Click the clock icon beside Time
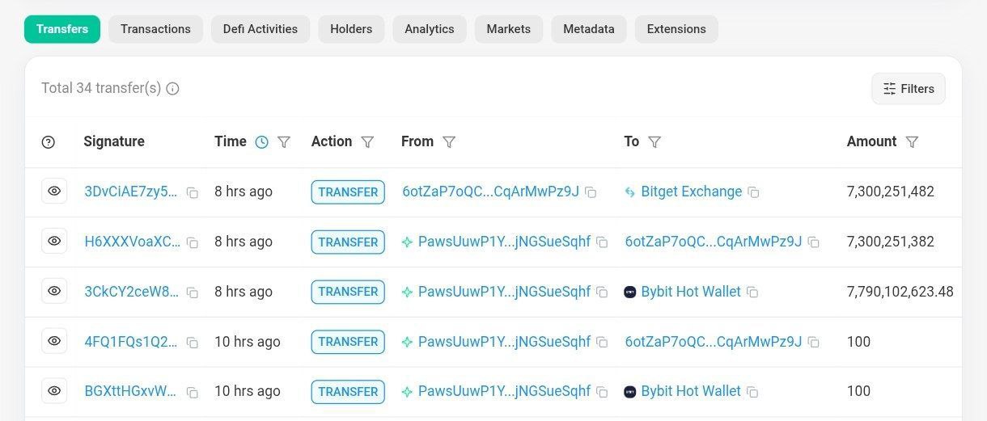Viewport: 987px width, 421px height. (x=261, y=142)
